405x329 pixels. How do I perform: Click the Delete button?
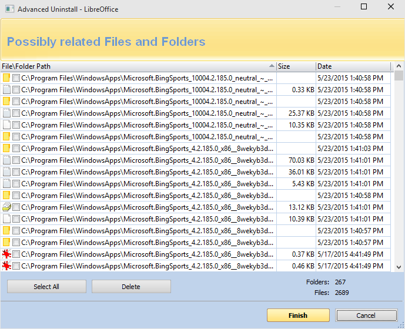click(131, 287)
